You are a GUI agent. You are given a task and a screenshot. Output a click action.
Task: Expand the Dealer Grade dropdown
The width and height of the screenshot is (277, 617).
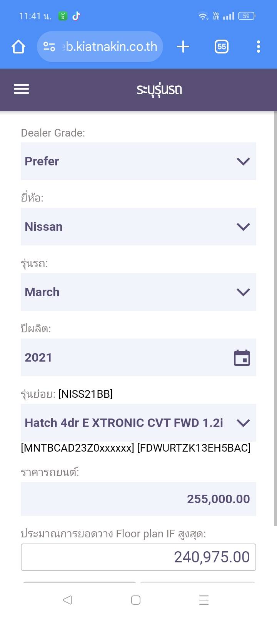click(138, 161)
